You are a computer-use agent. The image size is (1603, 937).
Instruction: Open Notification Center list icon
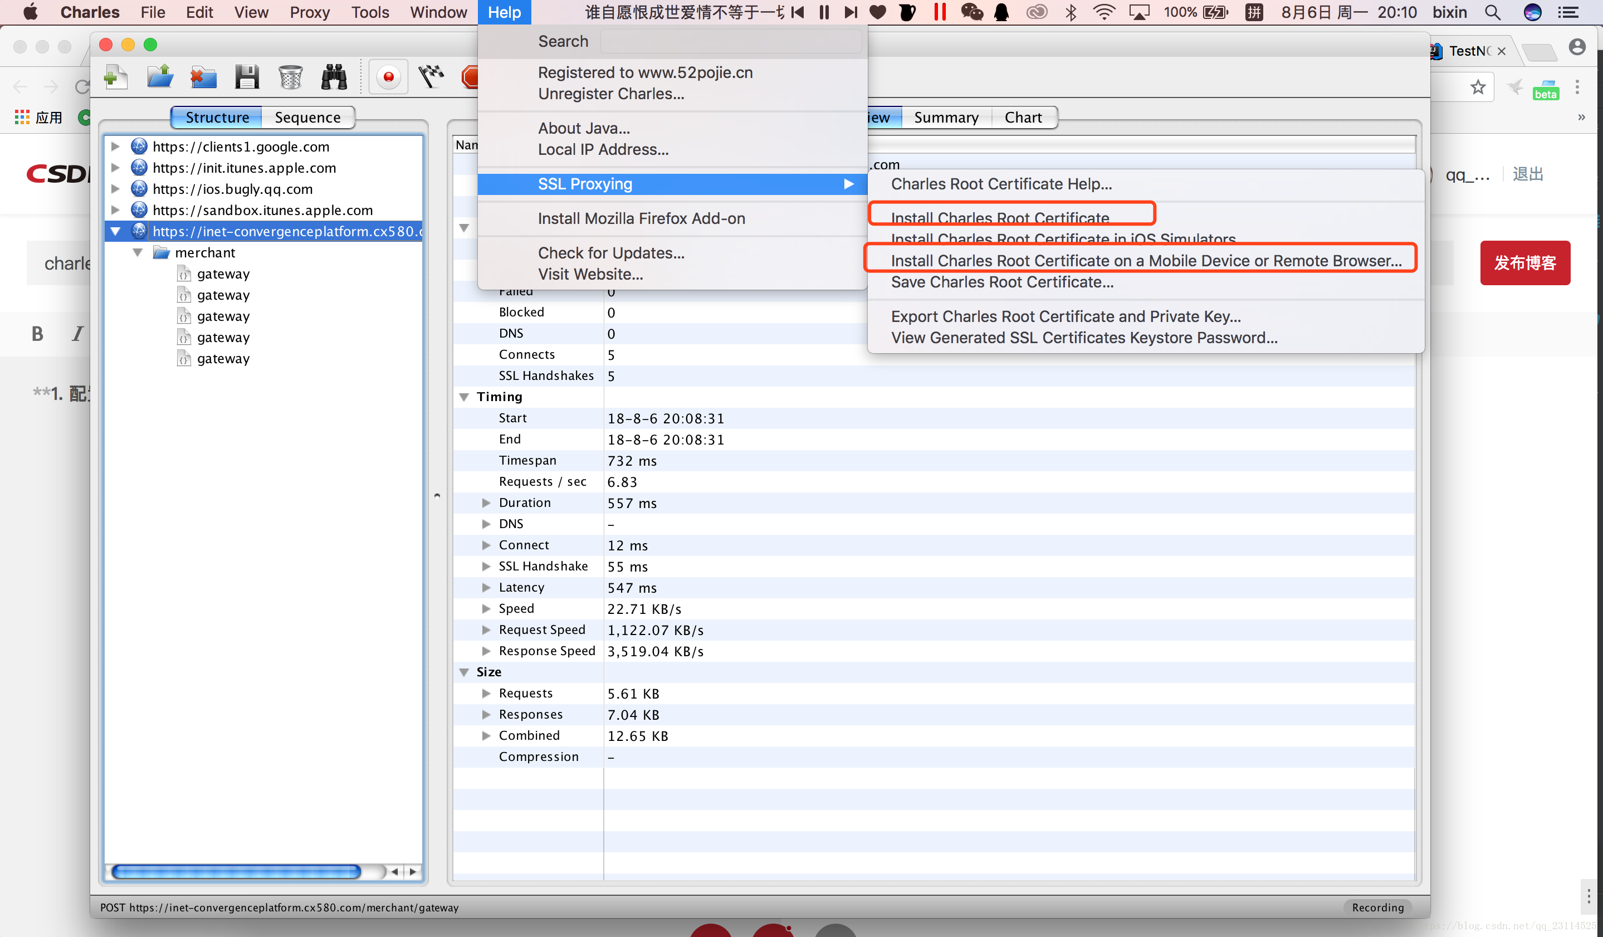pyautogui.click(x=1568, y=12)
